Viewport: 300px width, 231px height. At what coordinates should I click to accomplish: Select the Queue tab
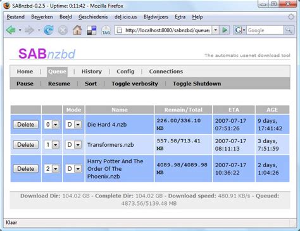point(57,72)
